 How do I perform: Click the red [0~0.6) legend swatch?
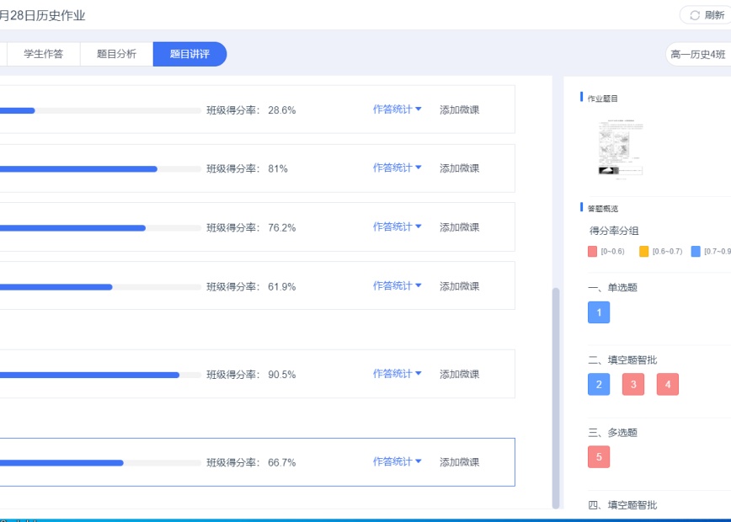point(592,252)
